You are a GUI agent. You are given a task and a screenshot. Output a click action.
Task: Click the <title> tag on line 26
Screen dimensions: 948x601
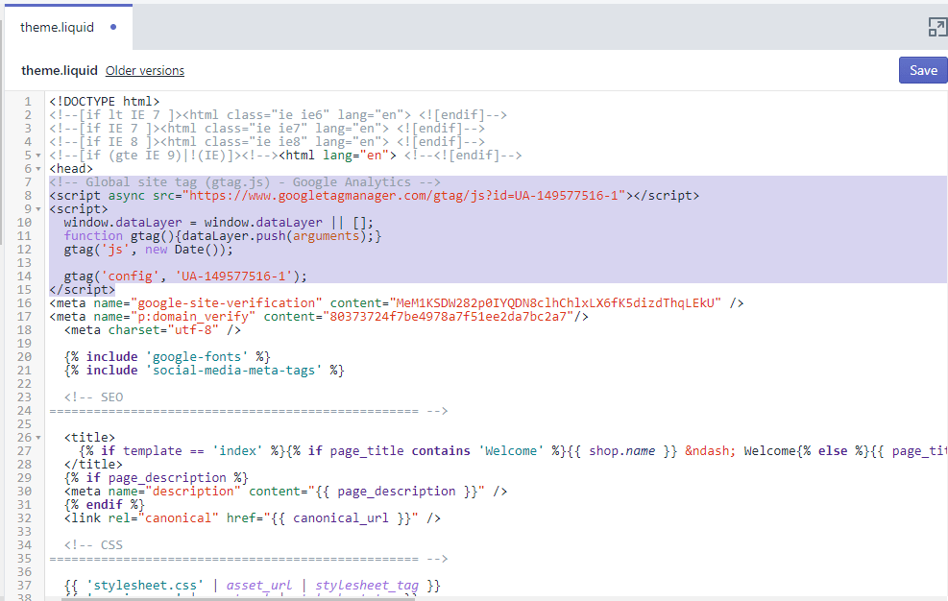coord(89,438)
